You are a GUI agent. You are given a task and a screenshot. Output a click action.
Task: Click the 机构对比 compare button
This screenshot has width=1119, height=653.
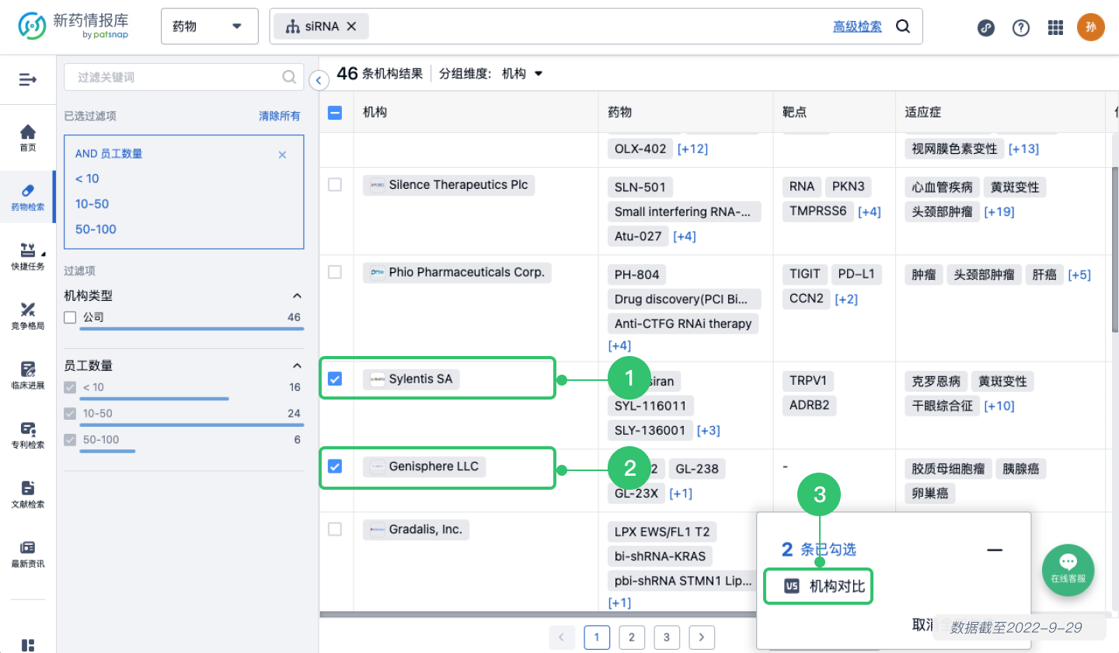point(819,587)
